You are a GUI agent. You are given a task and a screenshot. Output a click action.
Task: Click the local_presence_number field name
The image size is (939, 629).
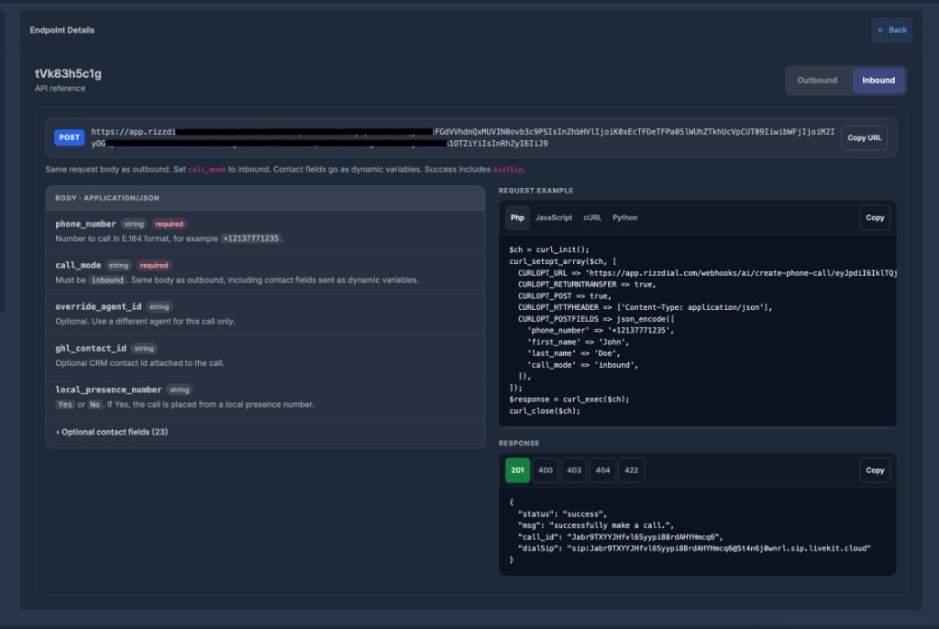pos(108,390)
